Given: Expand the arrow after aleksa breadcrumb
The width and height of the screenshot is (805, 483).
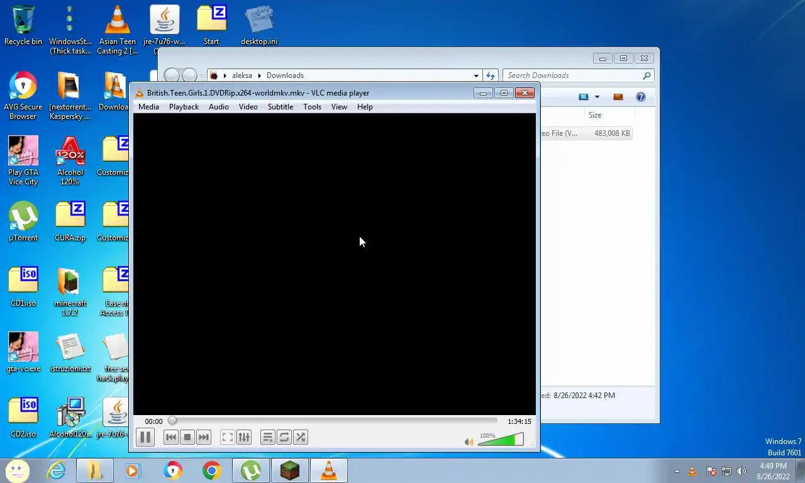Looking at the screenshot, I should point(259,75).
